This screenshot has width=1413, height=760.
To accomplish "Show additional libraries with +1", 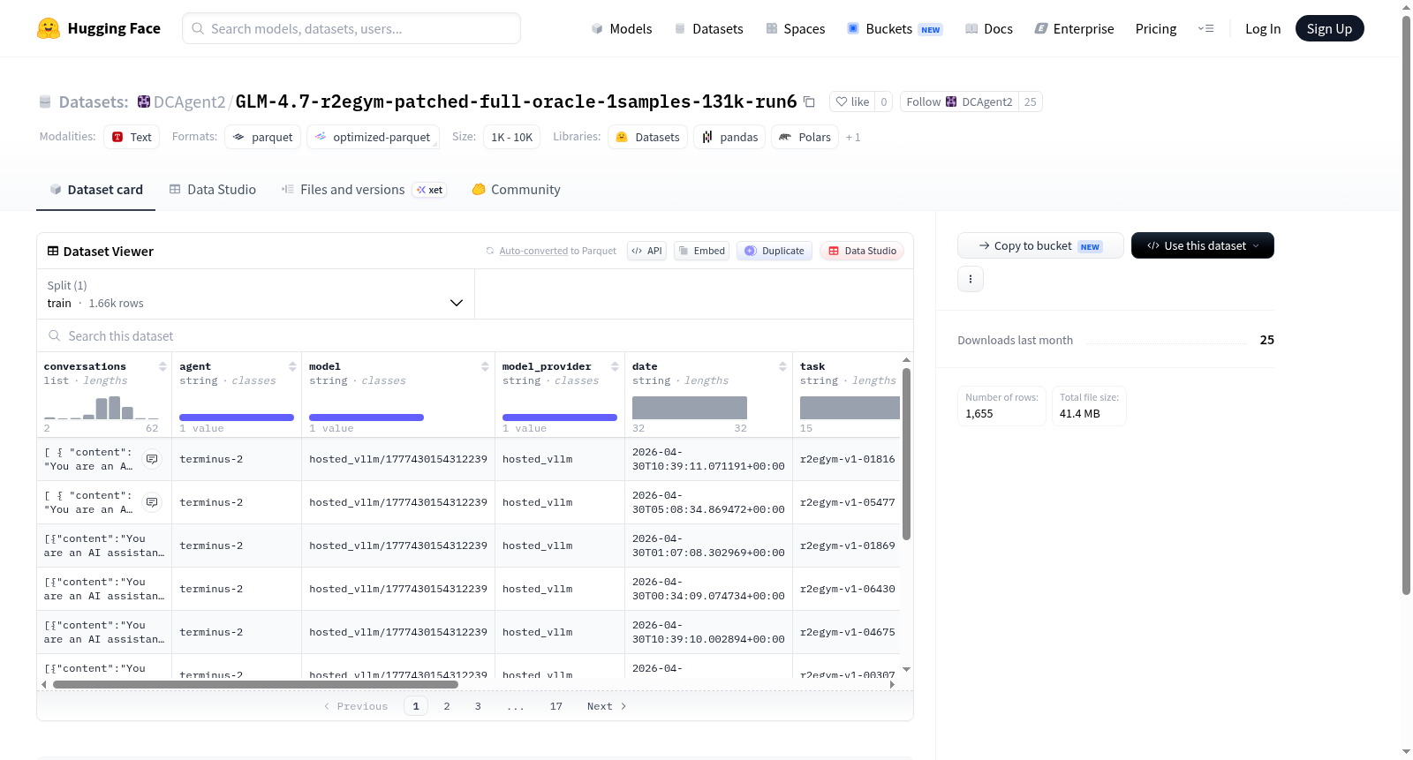I will pyautogui.click(x=853, y=138).
